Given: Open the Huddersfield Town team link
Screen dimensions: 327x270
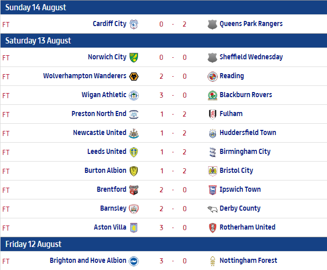Looking at the screenshot, I should coord(248,133).
